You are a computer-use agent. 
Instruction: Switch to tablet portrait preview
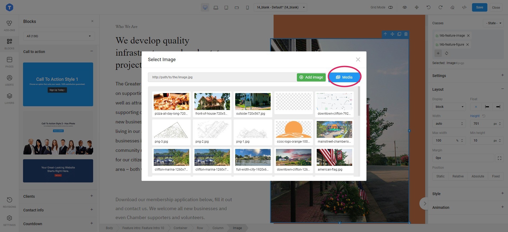click(226, 7)
